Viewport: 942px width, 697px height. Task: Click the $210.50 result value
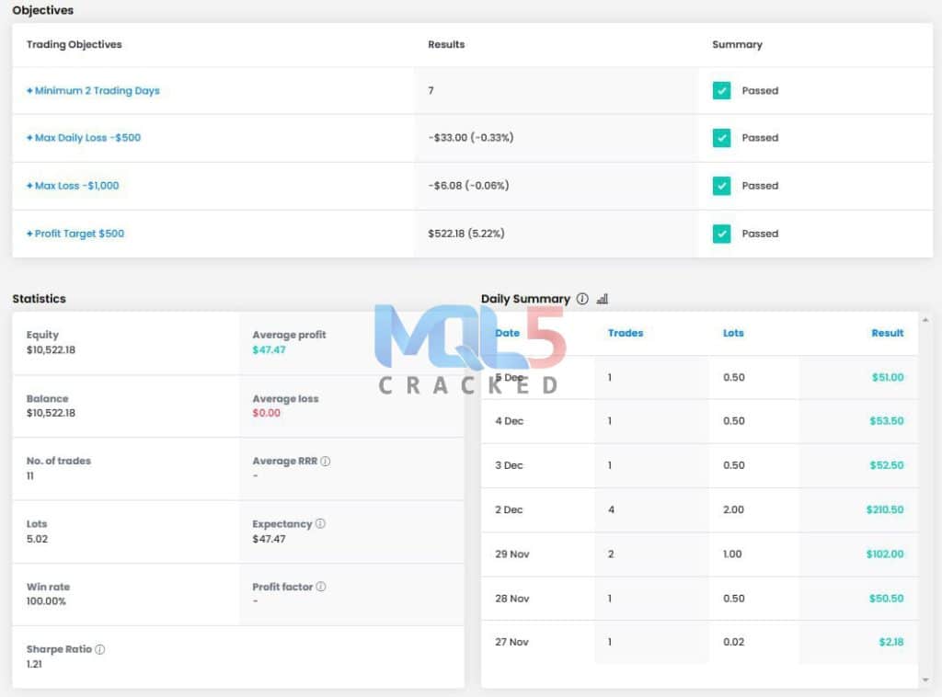tap(885, 509)
